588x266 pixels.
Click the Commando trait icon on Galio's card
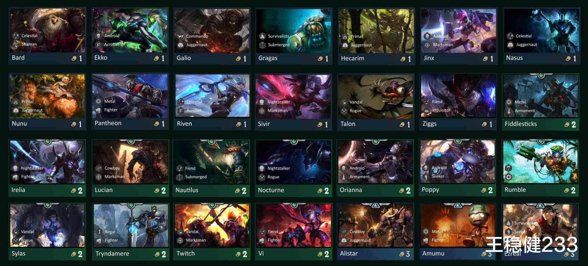coord(180,36)
